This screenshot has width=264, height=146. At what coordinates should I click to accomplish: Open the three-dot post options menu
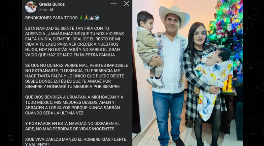(114, 4)
